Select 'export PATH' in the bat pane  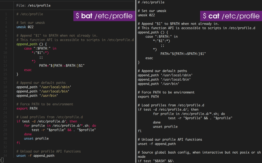(27, 108)
